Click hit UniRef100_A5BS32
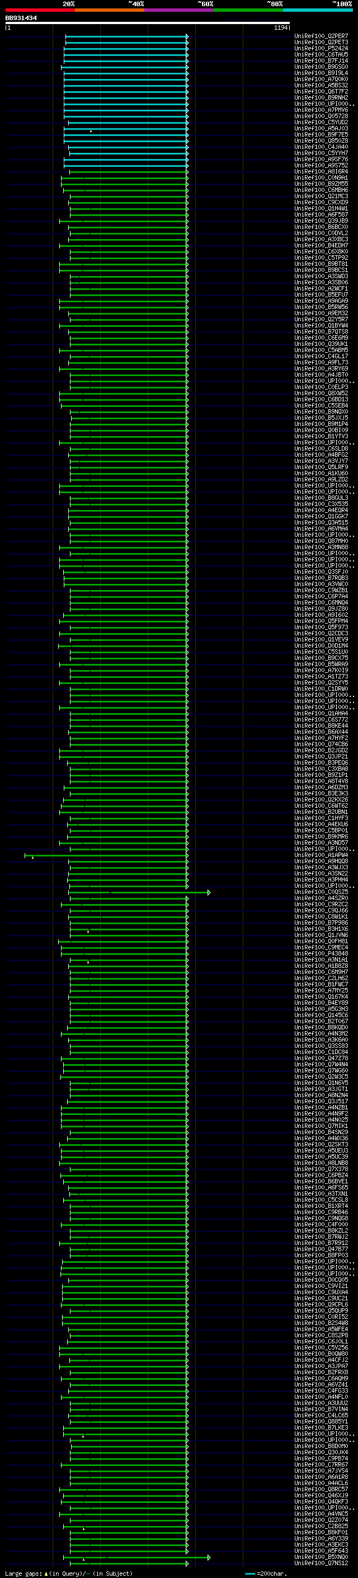Screen dimensions: 358x1578 pyautogui.click(x=321, y=86)
